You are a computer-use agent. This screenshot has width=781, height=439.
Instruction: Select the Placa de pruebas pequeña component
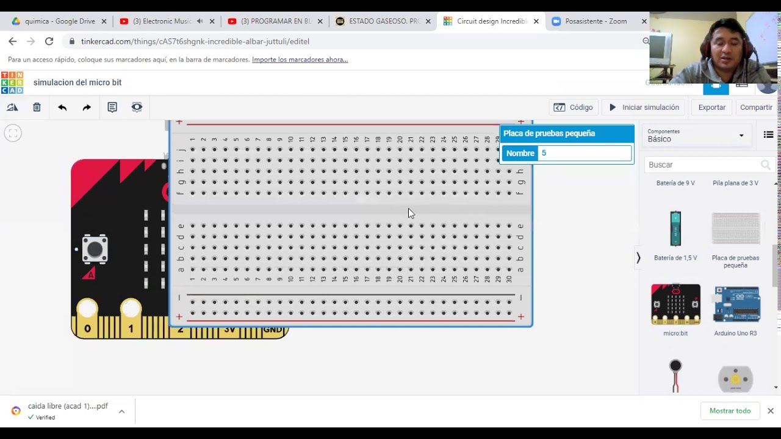pyautogui.click(x=735, y=240)
